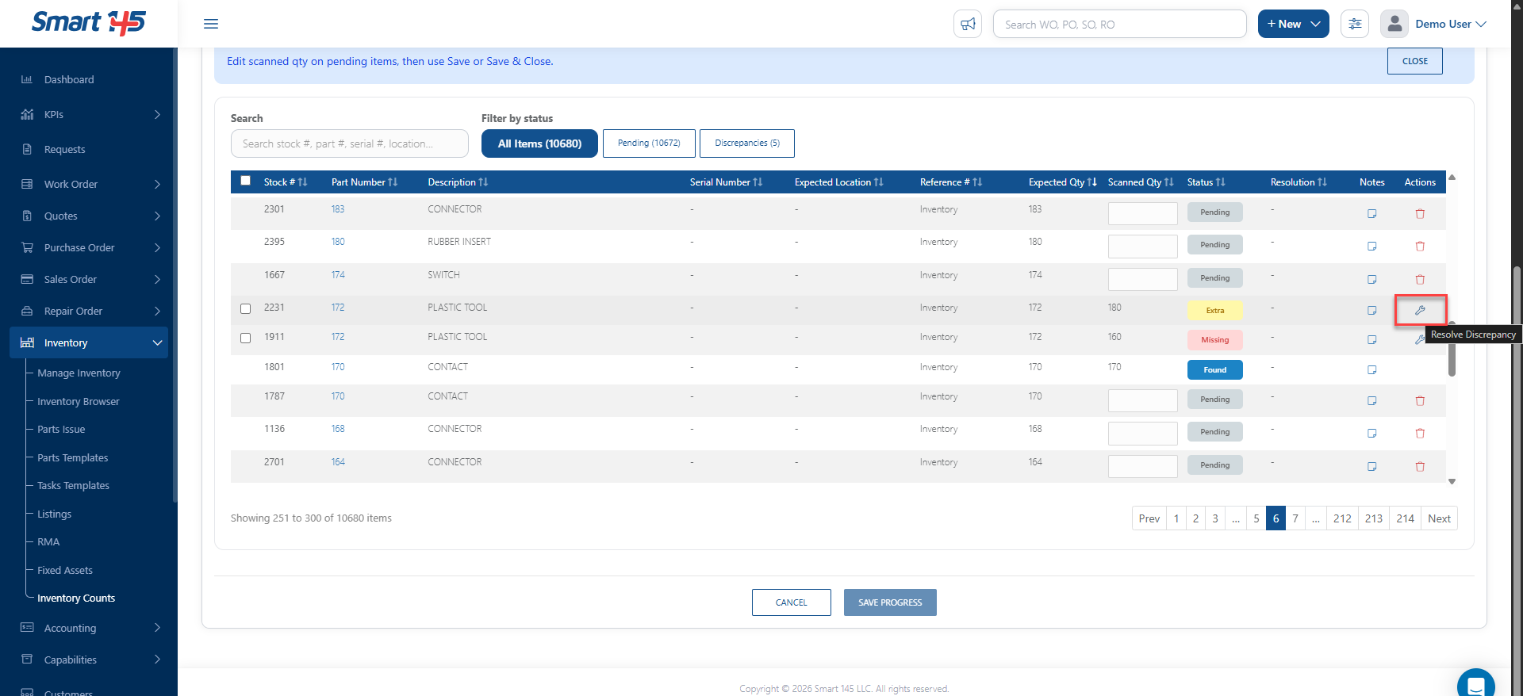Open the New dropdown button
This screenshot has height=696, width=1523.
[1293, 24]
